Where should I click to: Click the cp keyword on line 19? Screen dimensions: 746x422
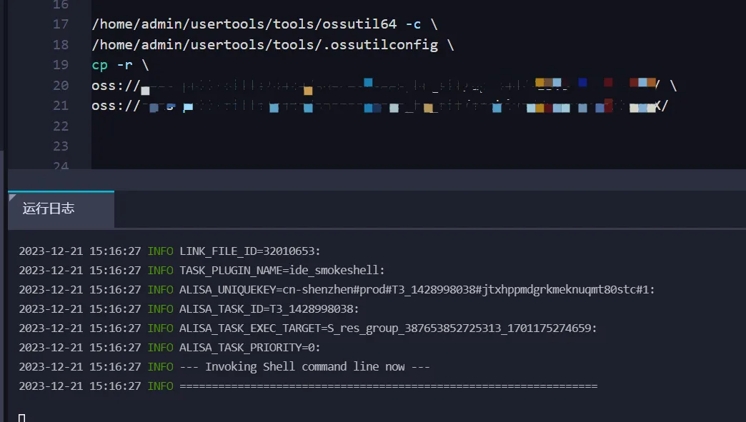(99, 65)
